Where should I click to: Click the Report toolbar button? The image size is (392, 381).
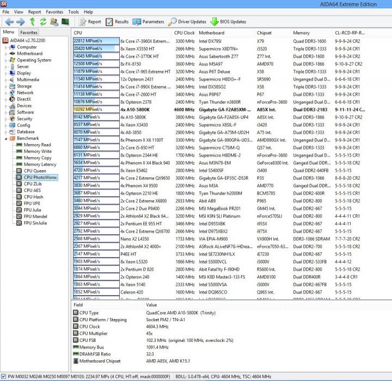pyautogui.click(x=89, y=22)
